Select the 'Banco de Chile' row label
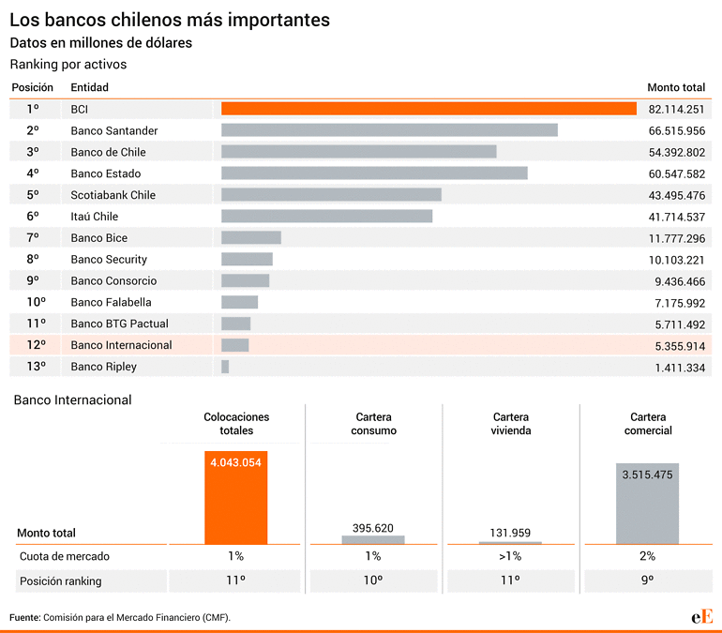 pos(108,152)
